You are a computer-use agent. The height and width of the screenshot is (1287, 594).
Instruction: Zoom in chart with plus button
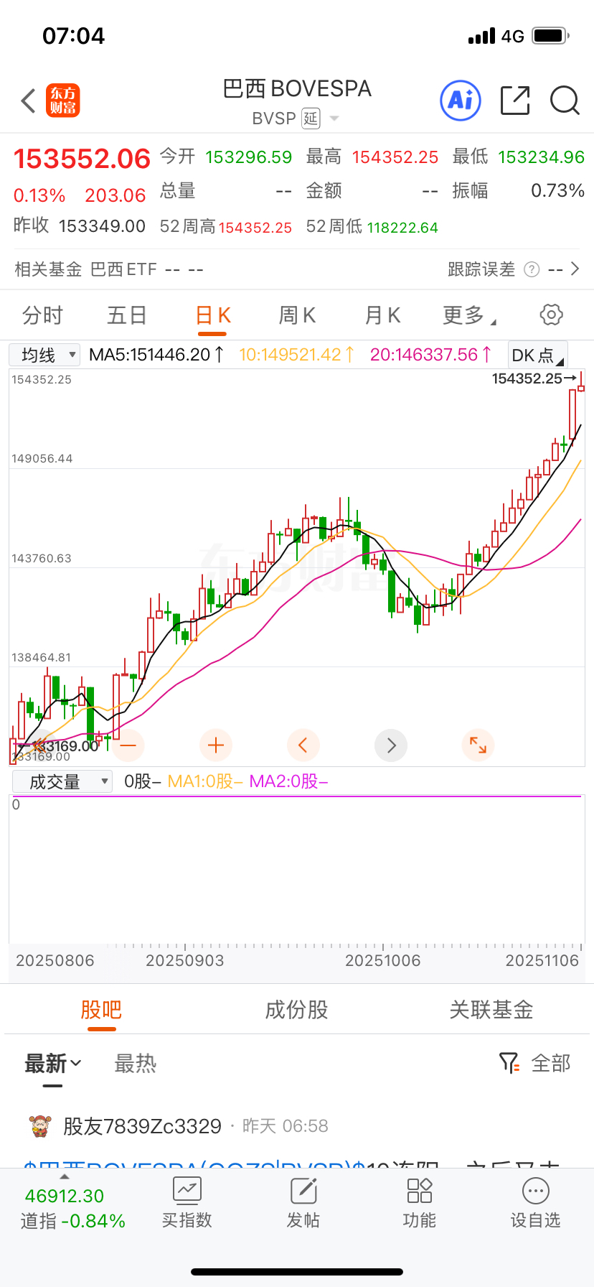pos(215,745)
